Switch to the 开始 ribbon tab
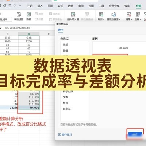The width and height of the screenshot is (146, 146). [x=30, y=6]
